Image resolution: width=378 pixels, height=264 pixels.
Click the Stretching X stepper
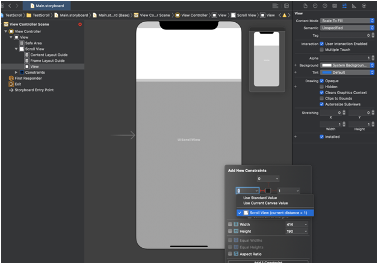344,113
